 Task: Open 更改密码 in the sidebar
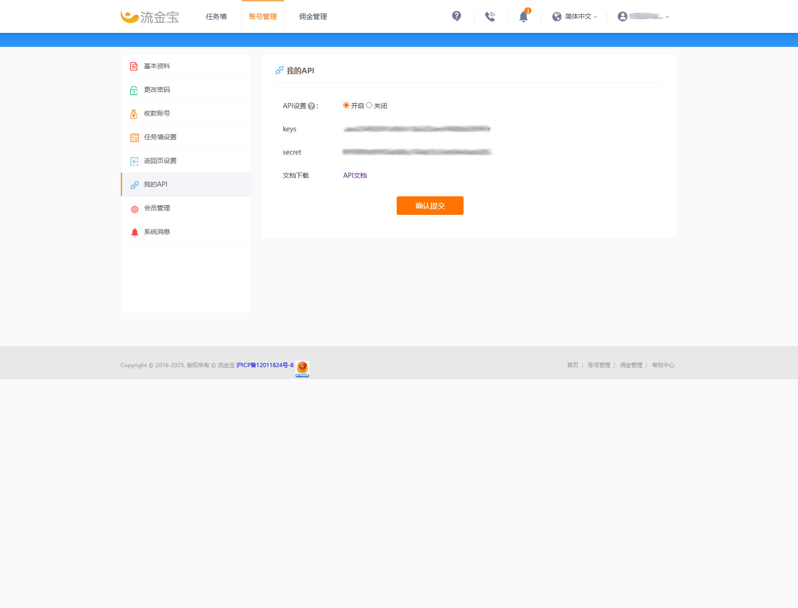(x=157, y=90)
